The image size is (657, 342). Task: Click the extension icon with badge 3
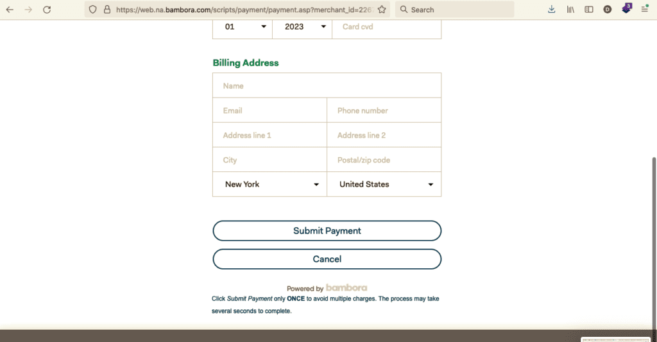click(626, 8)
